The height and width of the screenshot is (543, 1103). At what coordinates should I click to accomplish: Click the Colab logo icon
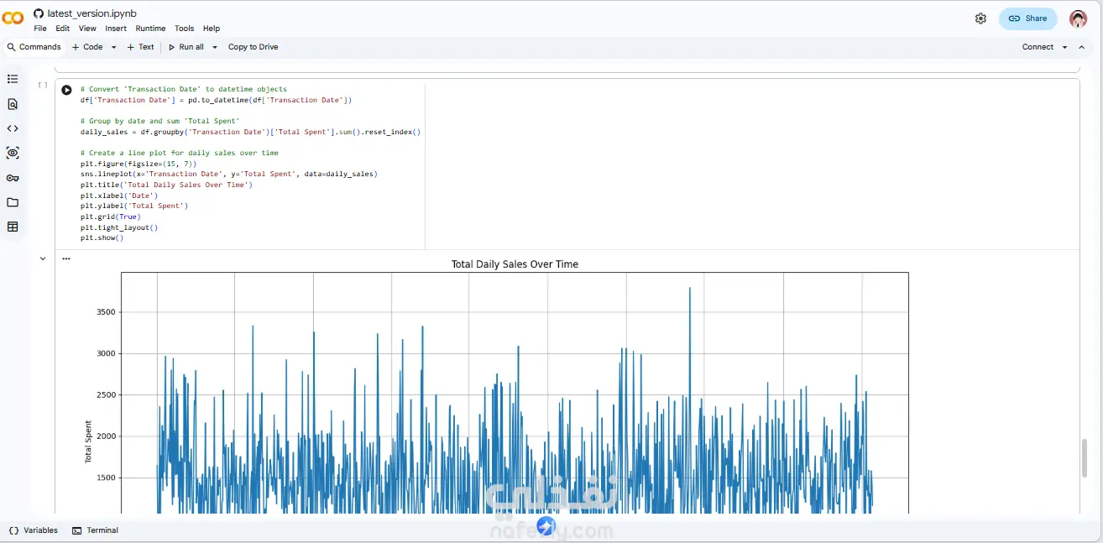pyautogui.click(x=13, y=18)
